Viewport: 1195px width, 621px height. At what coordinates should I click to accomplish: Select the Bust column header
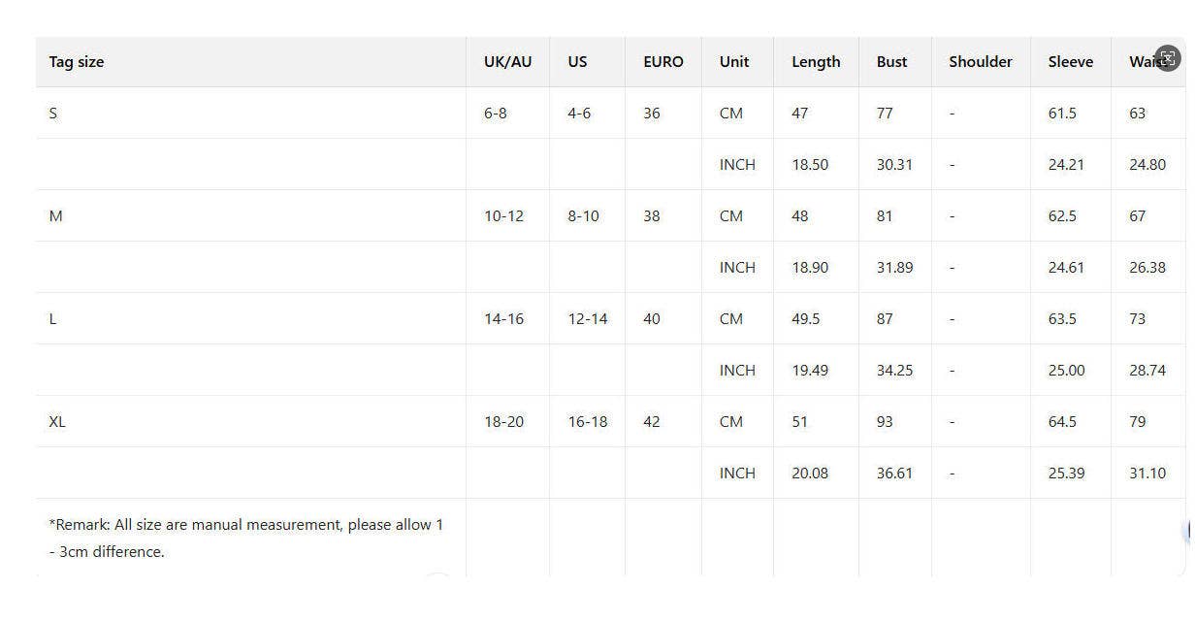pos(891,62)
